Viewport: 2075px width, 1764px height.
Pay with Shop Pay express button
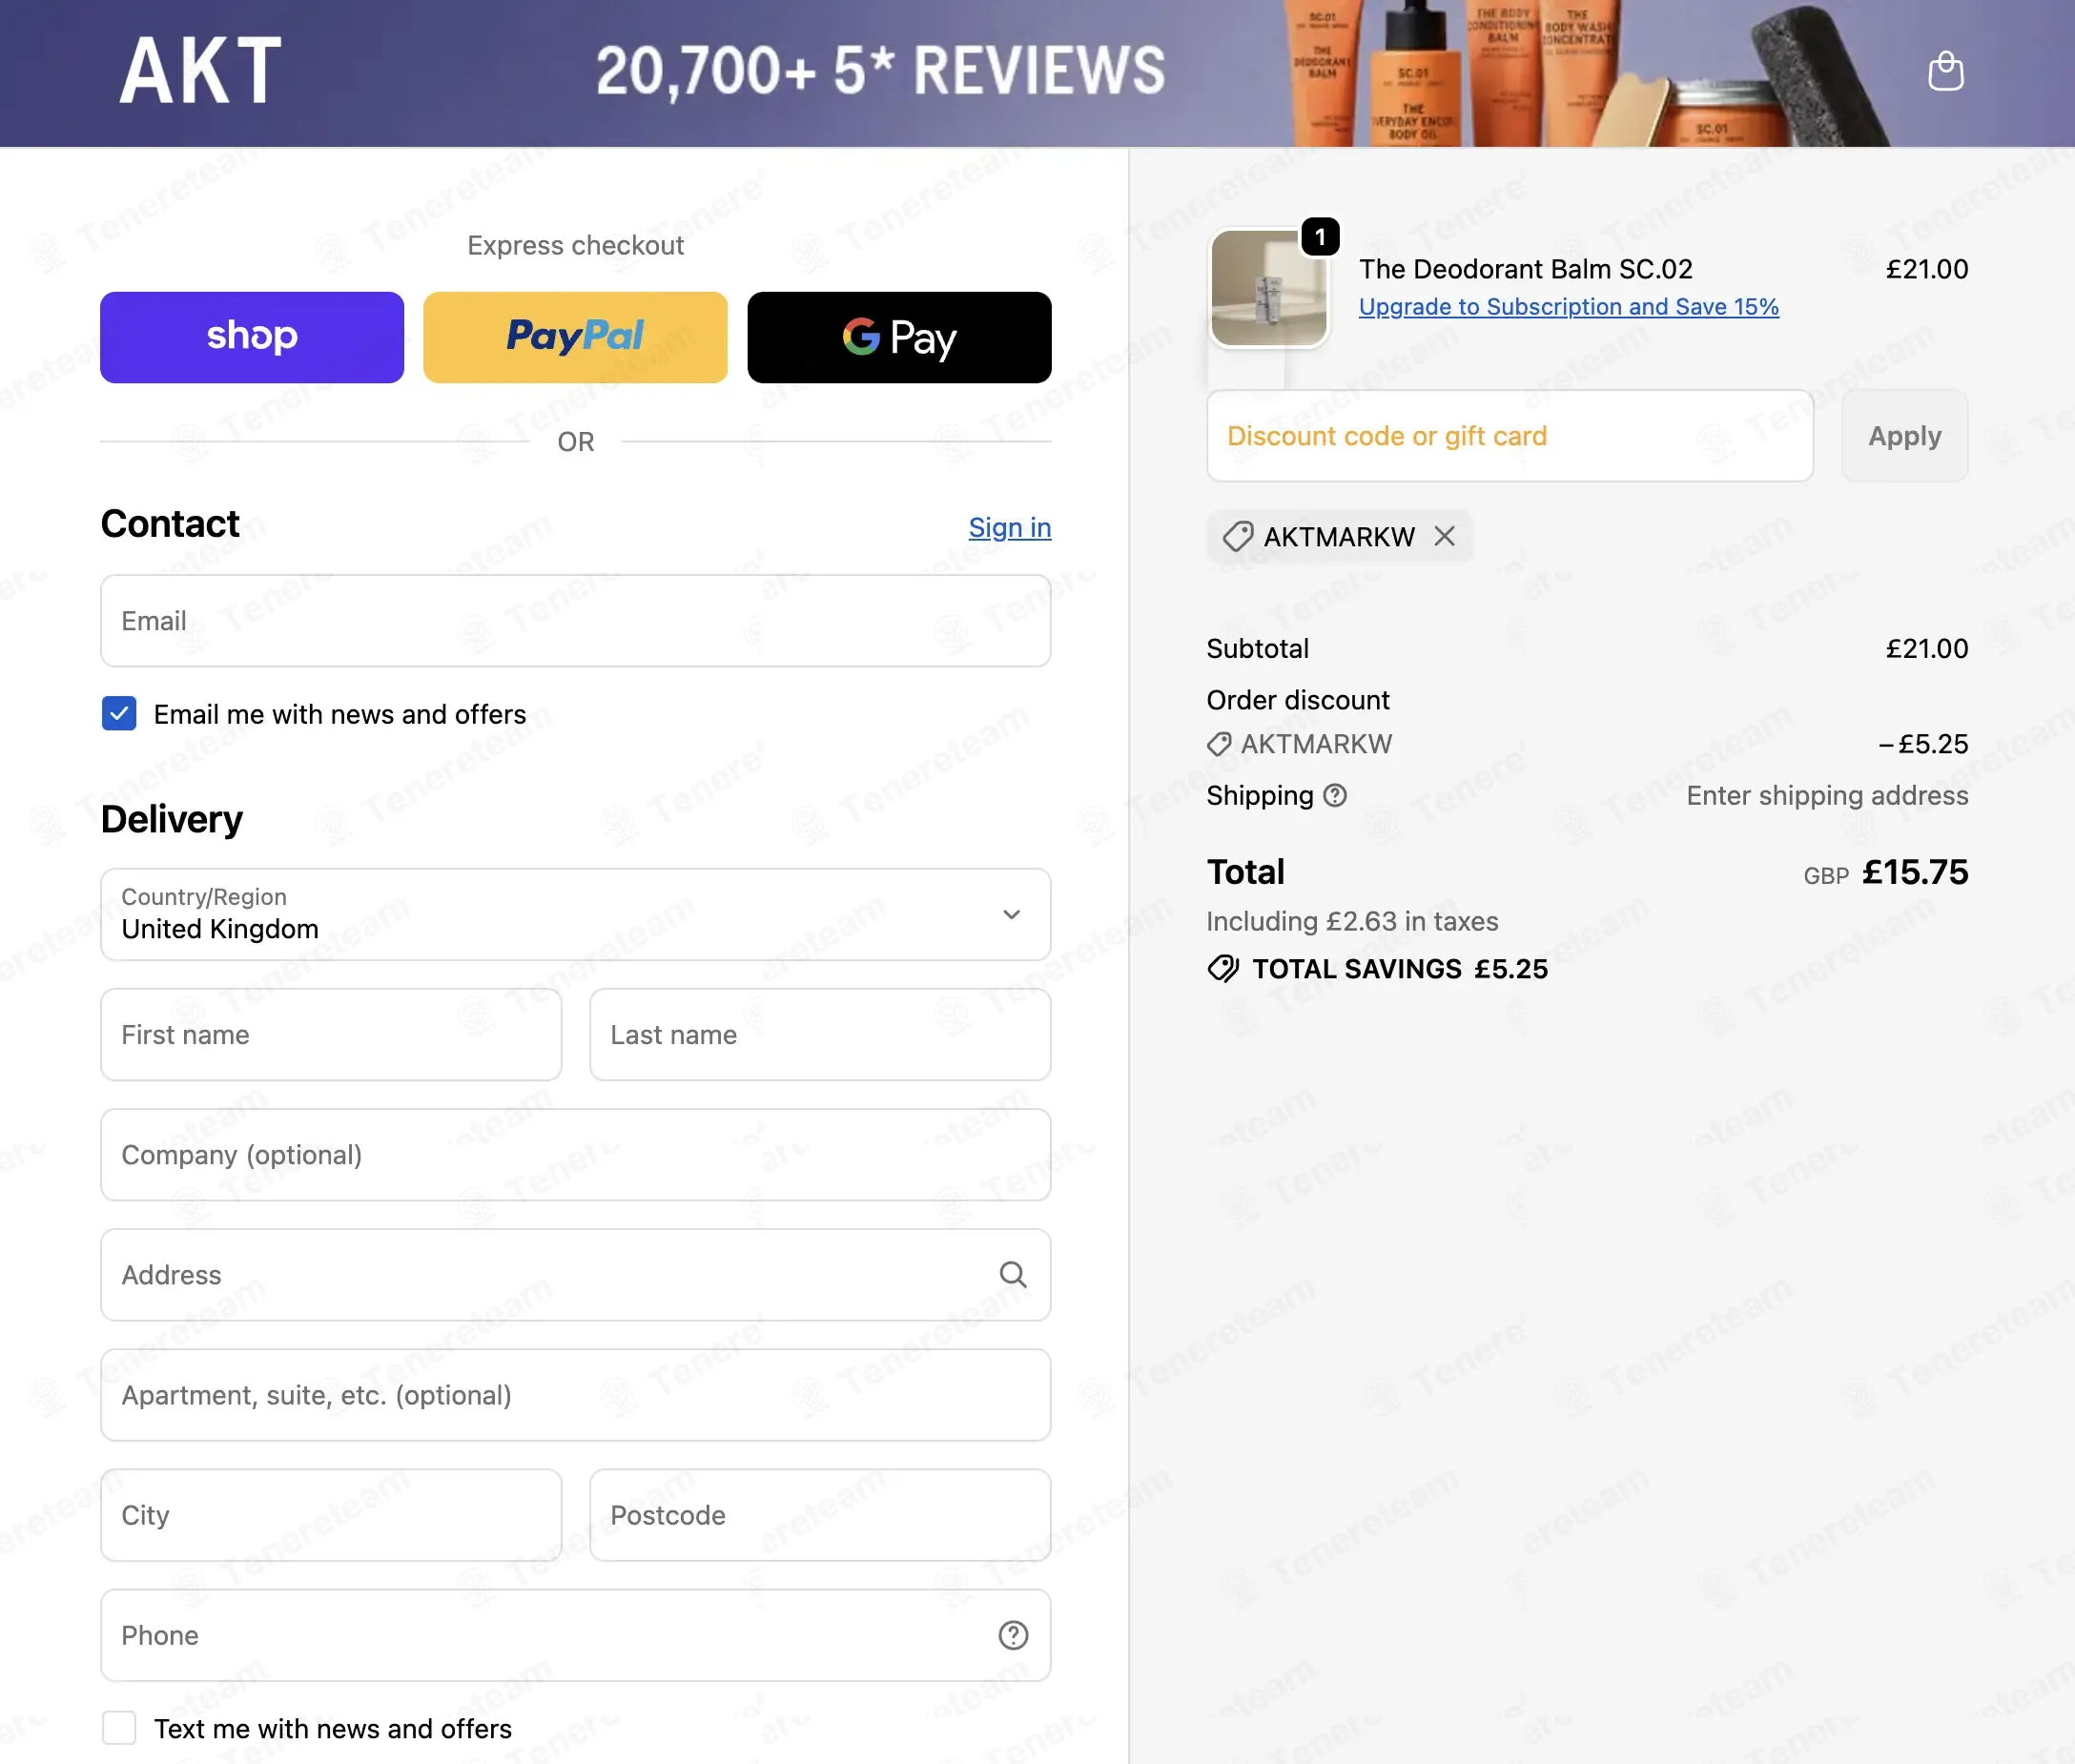[252, 337]
